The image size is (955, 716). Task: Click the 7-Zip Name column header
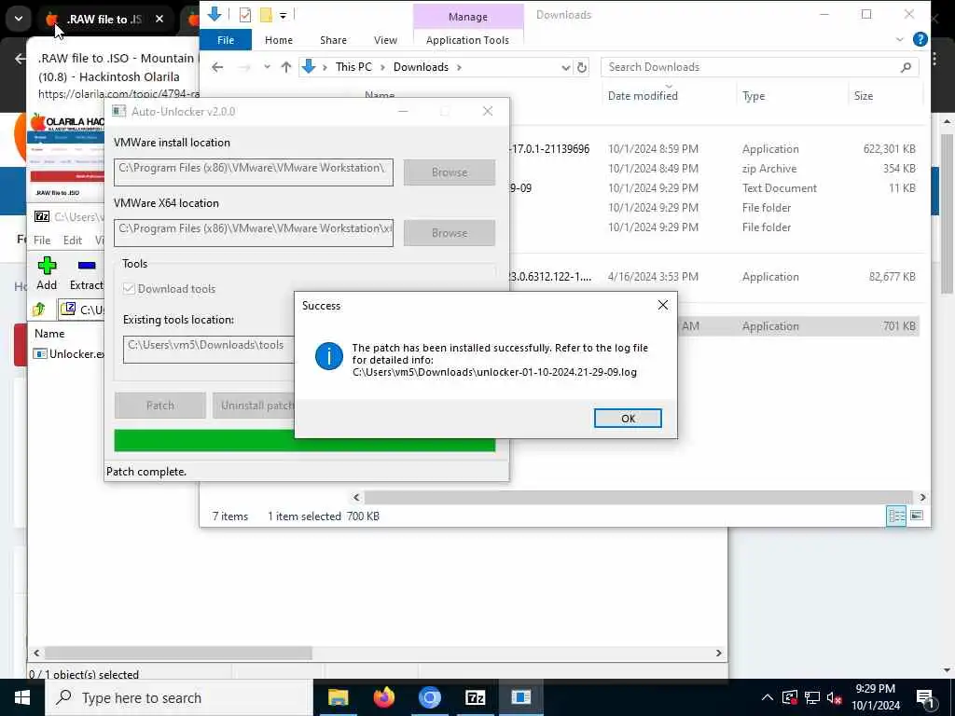tap(49, 334)
